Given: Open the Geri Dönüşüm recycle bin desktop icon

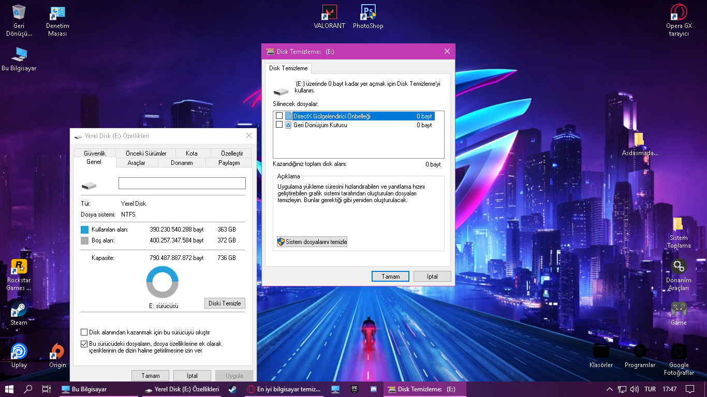Looking at the screenshot, I should tap(19, 21).
